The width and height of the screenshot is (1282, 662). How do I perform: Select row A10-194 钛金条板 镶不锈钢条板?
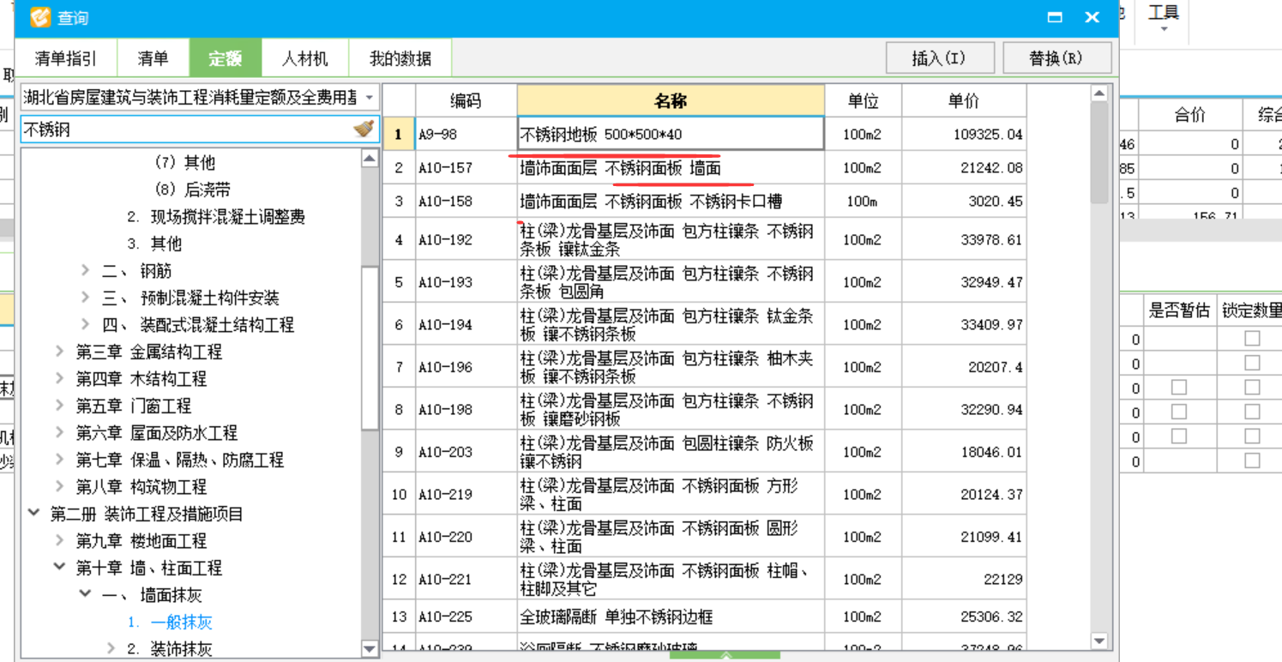point(704,324)
